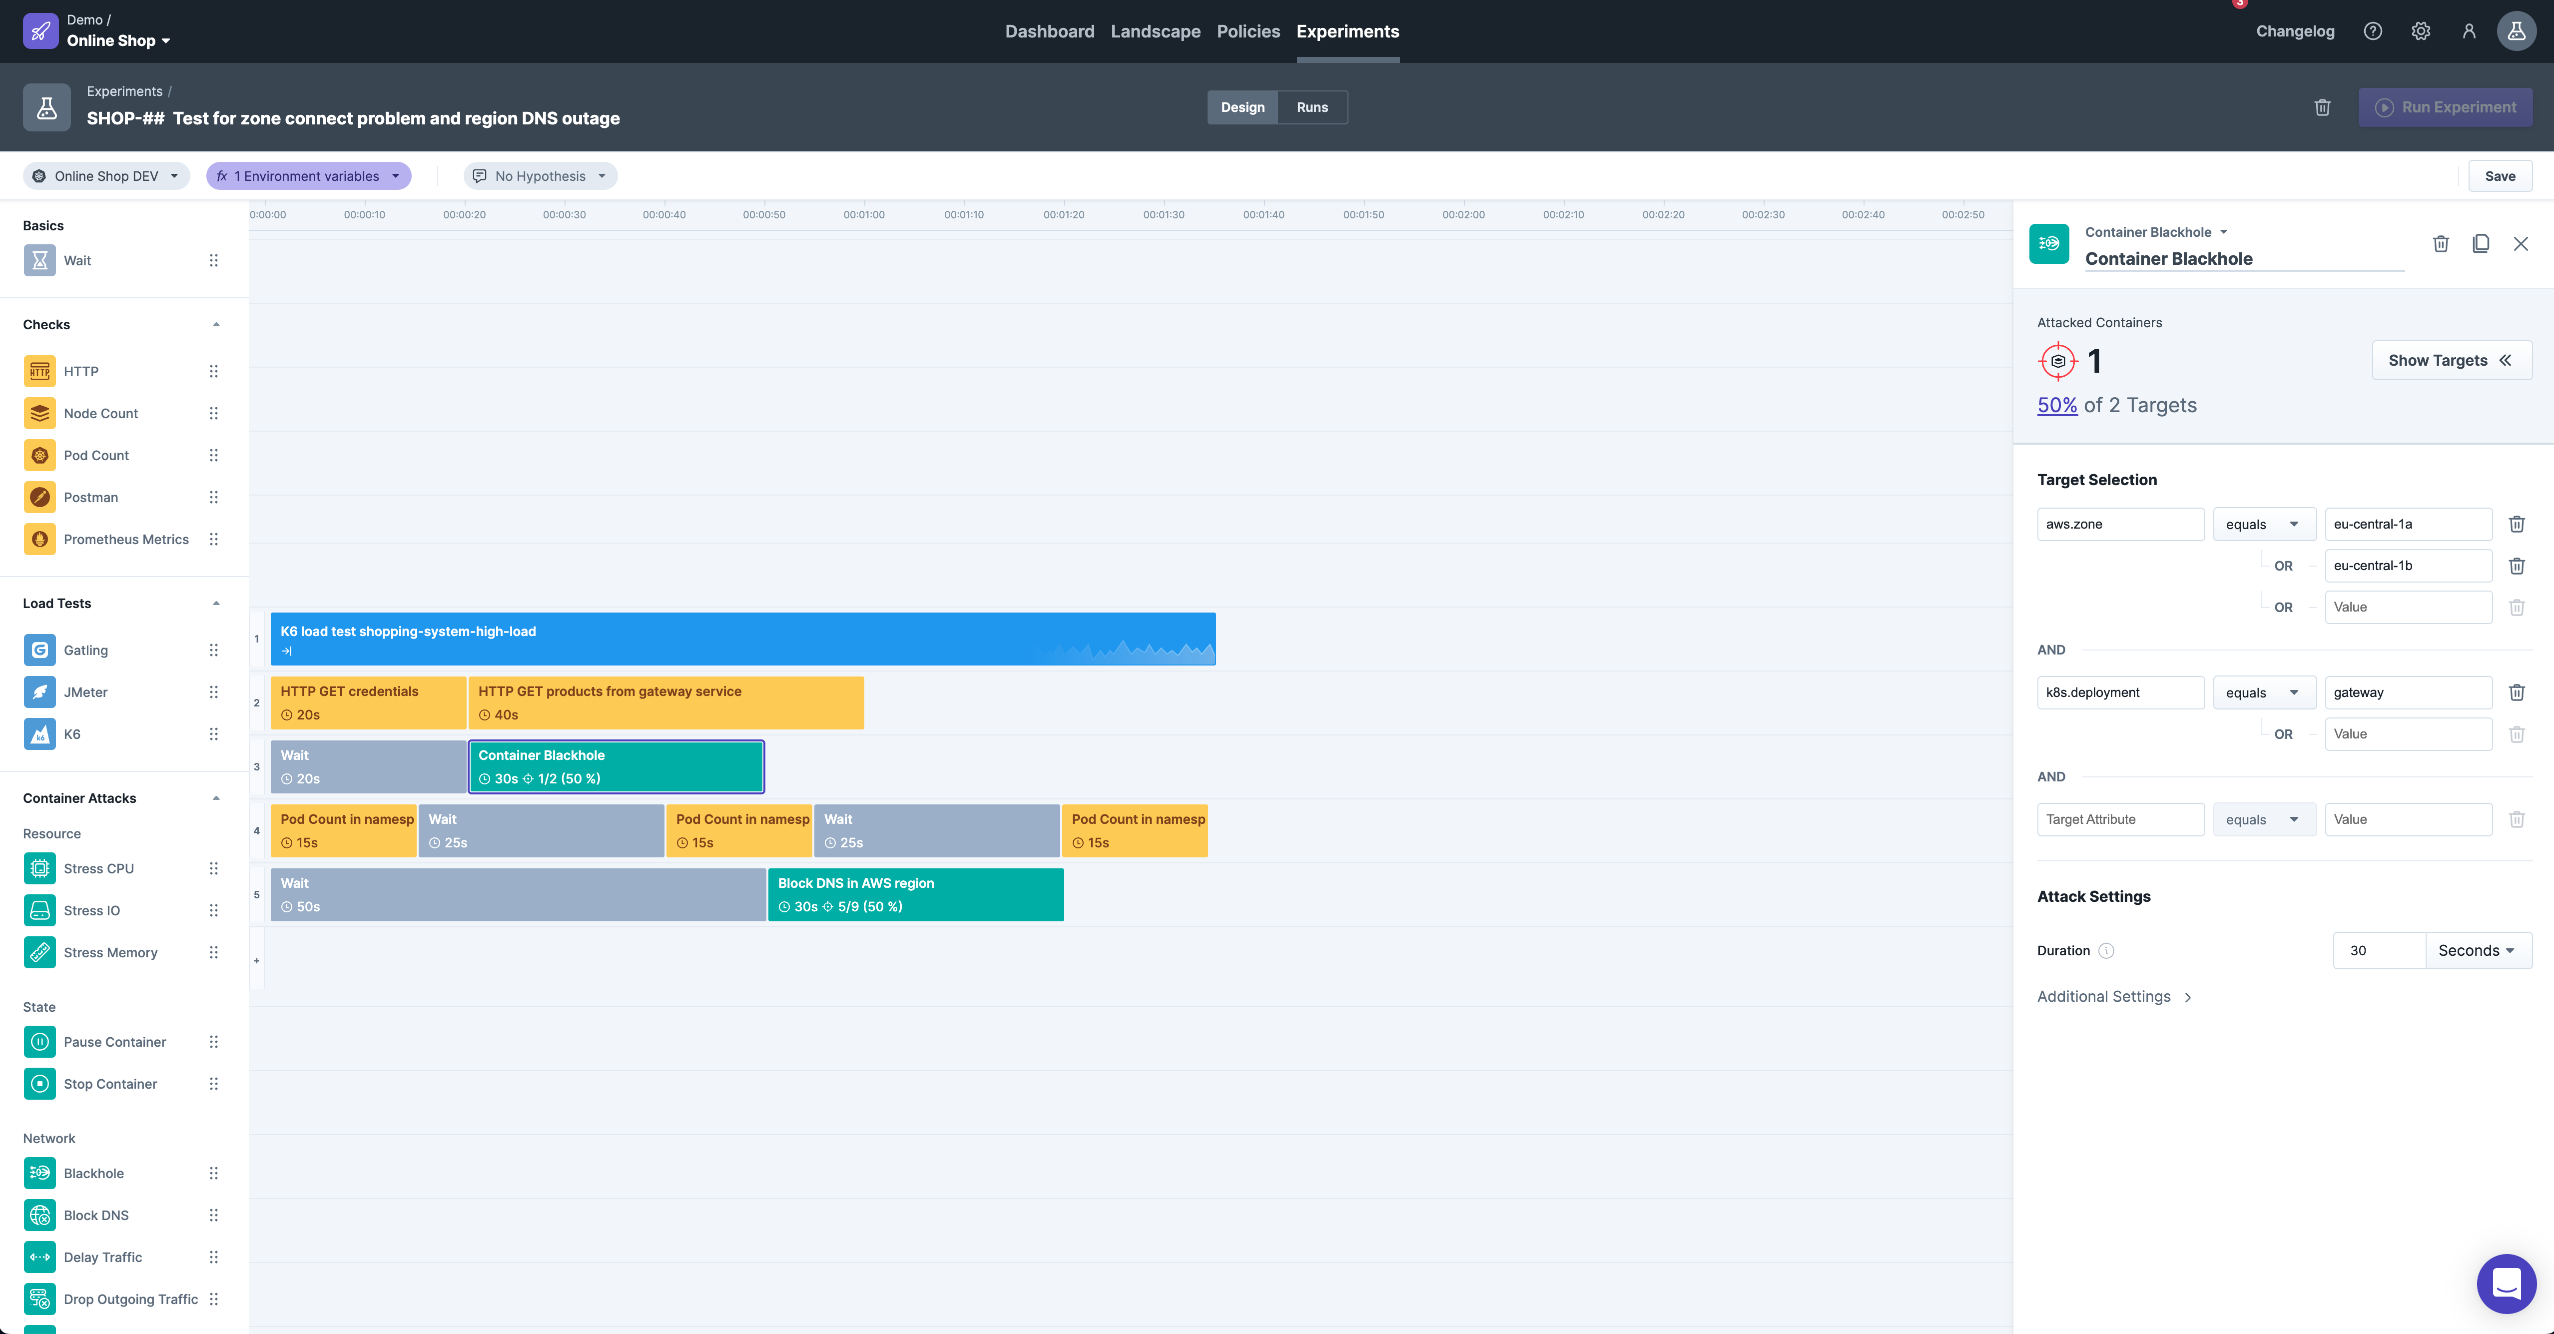The image size is (2554, 1334).
Task: Open the Online Shop DEV environment dropdown
Action: coord(107,176)
